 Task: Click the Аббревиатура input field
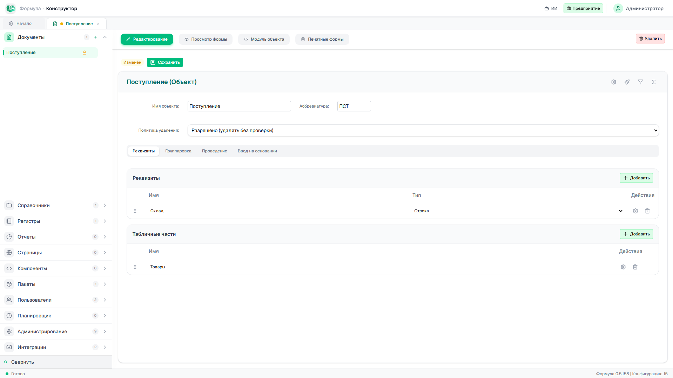[354, 106]
